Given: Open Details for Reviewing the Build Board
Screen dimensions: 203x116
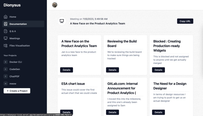Looking at the screenshot, I should click(x=112, y=70).
